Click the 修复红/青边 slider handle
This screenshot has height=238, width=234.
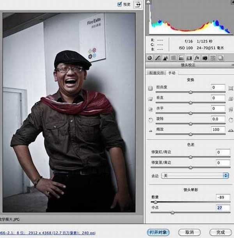[x=191, y=157]
